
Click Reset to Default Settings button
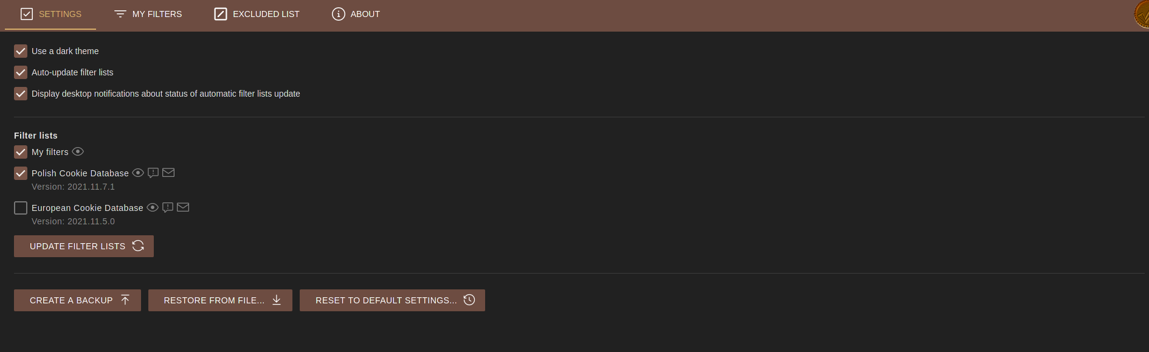(392, 300)
